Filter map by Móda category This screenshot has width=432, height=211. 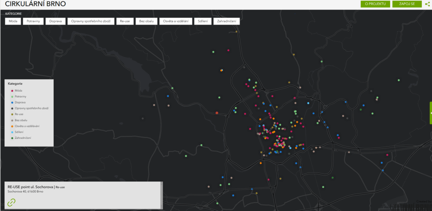point(13,21)
